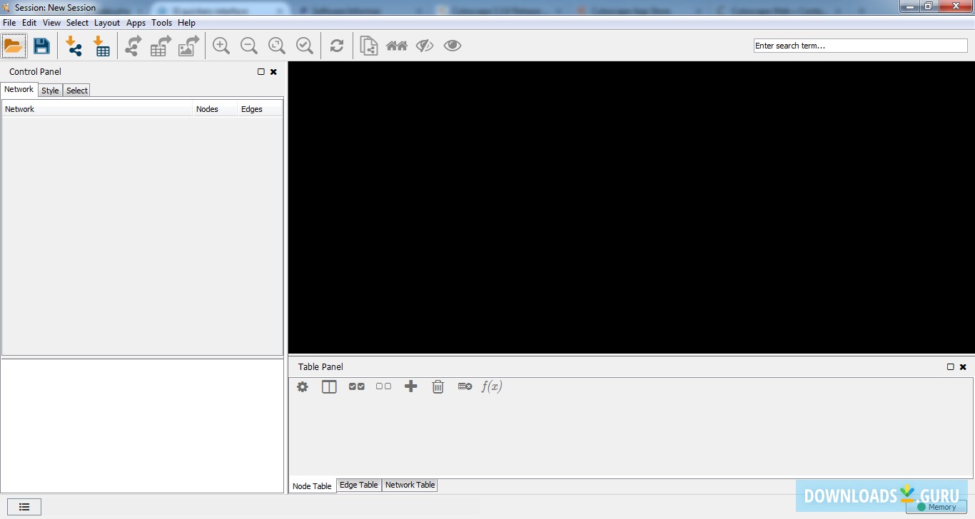Click the 'Session: New Session' window title
Screen dimensions: 975x519
point(55,8)
